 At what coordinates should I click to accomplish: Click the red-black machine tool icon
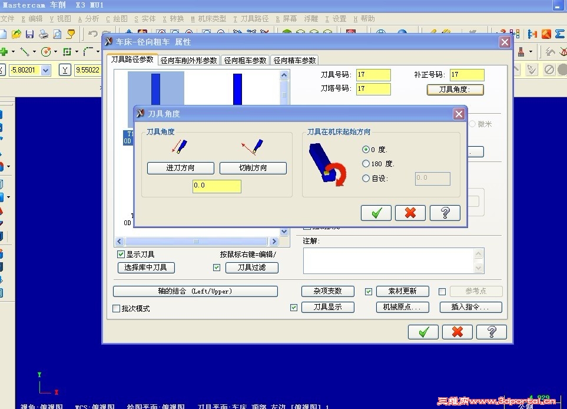[x=521, y=52]
